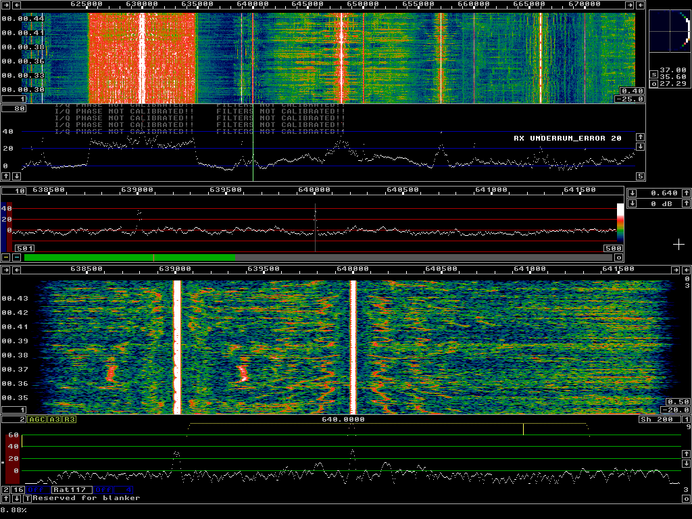Click the right-arrow at right of second waterfall scale
Screen dimensions: 692x519
676,270
